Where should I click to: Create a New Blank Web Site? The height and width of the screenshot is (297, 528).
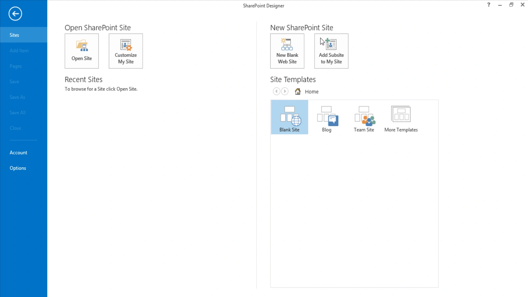287,51
